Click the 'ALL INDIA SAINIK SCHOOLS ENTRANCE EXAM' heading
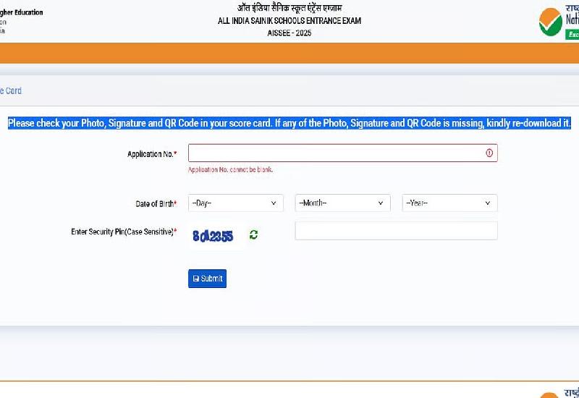This screenshot has height=398, width=579. tap(289, 21)
